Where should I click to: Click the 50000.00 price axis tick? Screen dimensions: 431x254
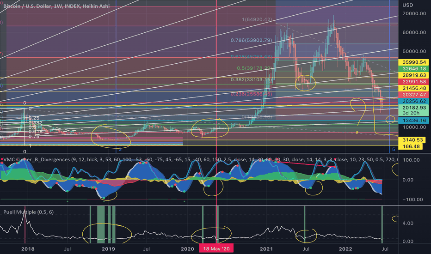414,51
